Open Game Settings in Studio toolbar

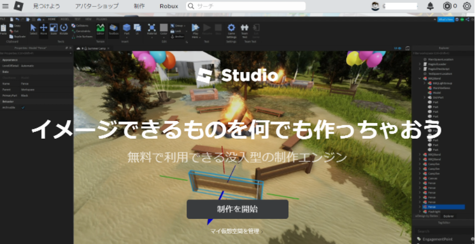tap(231, 28)
